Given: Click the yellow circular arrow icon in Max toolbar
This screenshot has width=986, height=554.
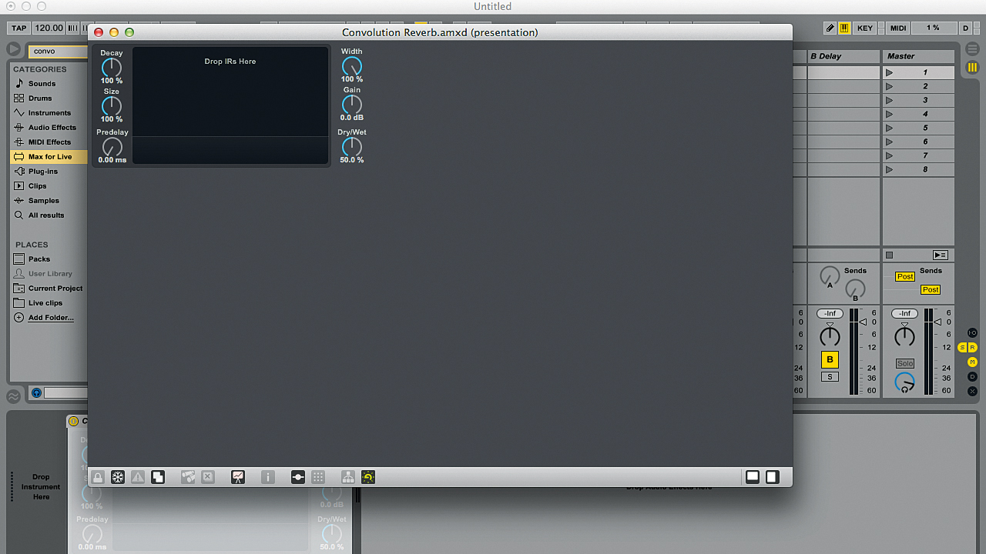Looking at the screenshot, I should coord(368,477).
